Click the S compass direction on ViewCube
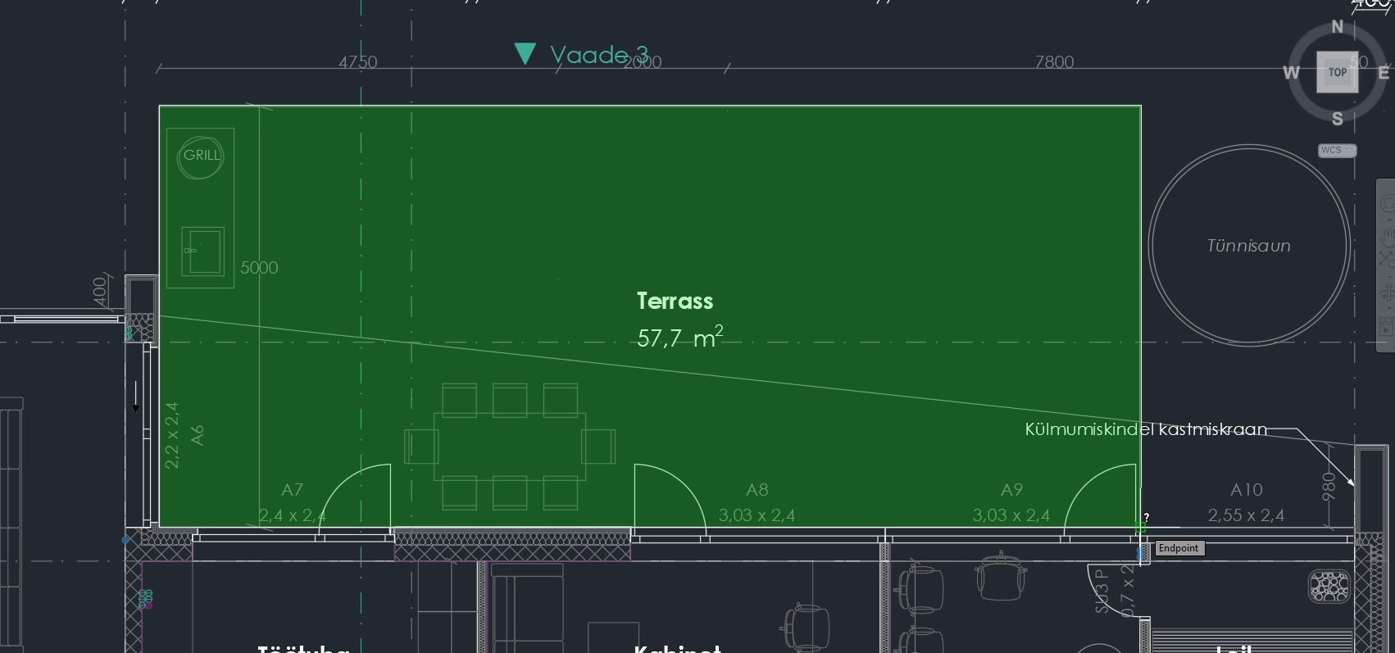Screen dimensions: 1395x653 [x=1338, y=119]
